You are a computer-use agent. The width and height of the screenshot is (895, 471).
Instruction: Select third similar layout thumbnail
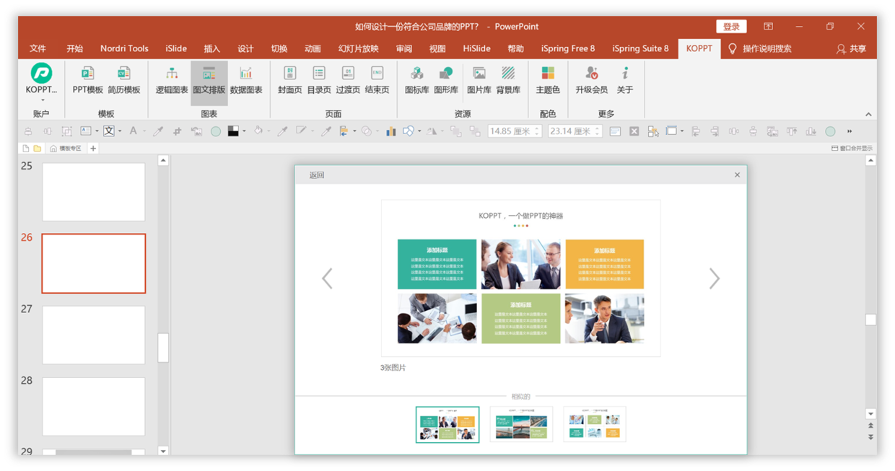(595, 424)
